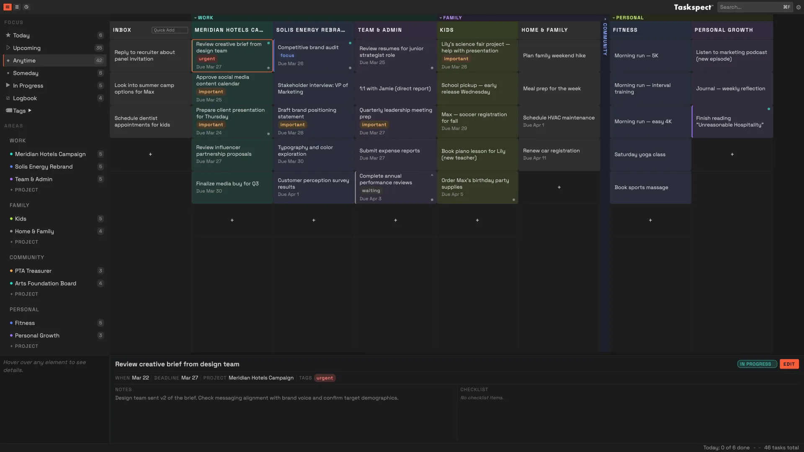804x452 pixels.
Task: Click the color dot next to Kids
Action: tap(12, 218)
